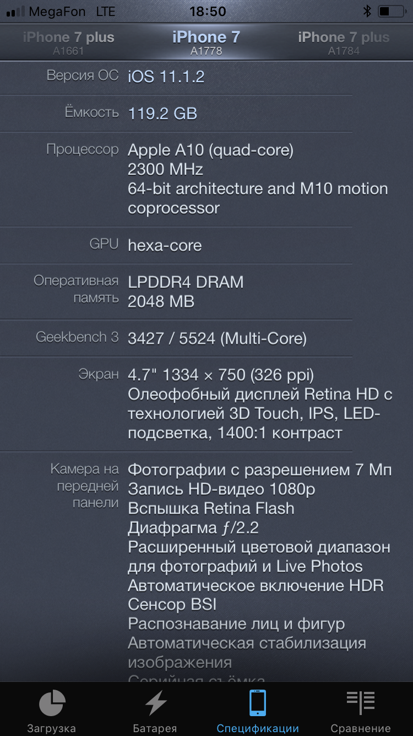Tap the 119.2 GB capacity value
Image resolution: width=413 pixels, height=736 pixels.
pyautogui.click(x=162, y=113)
